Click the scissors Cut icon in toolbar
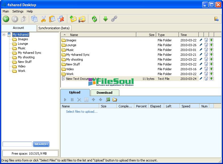This screenshot has height=164, width=223. coord(43,19)
